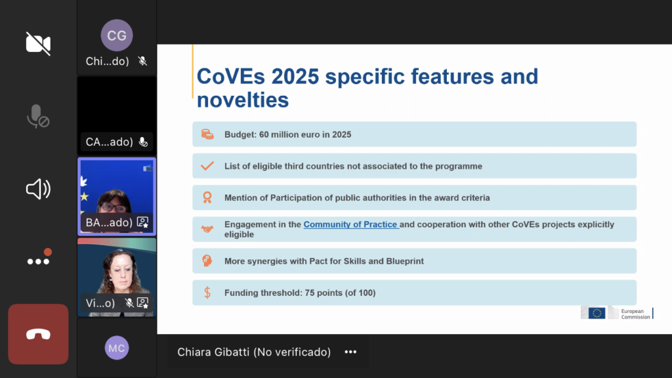Image resolution: width=672 pixels, height=378 pixels.
Task: Select the black CA...ado) video tile
Action: click(x=117, y=108)
